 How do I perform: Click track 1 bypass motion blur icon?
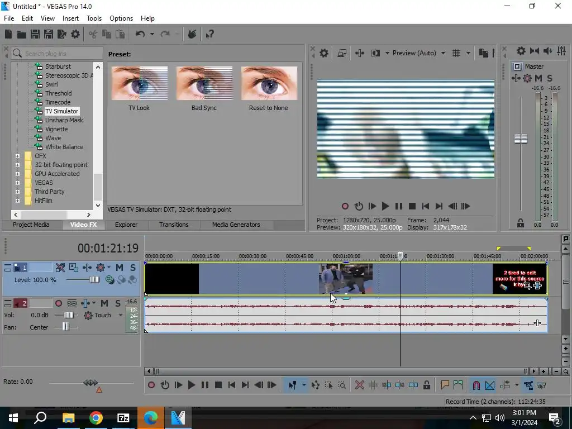(60, 268)
